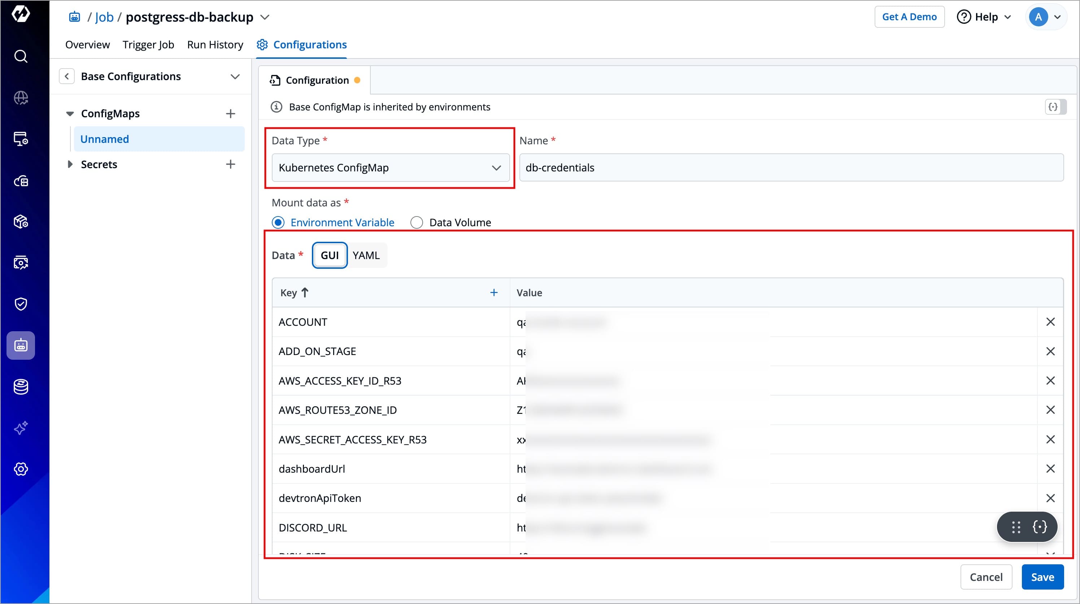Open the Trigger Job tab
The height and width of the screenshot is (604, 1080).
click(x=148, y=45)
